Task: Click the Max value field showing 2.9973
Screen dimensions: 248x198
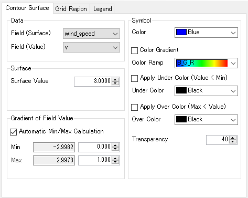Action: click(x=54, y=160)
